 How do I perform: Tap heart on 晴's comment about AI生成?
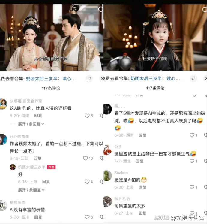tap(192, 135)
